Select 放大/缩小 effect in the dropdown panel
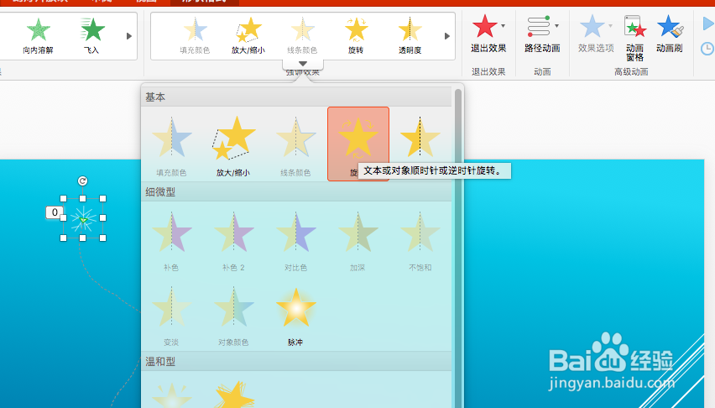The height and width of the screenshot is (408, 715). pyautogui.click(x=233, y=145)
